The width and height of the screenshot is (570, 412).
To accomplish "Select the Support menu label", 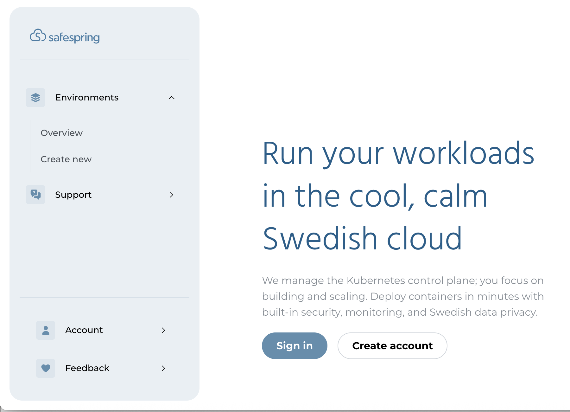I will 73,195.
